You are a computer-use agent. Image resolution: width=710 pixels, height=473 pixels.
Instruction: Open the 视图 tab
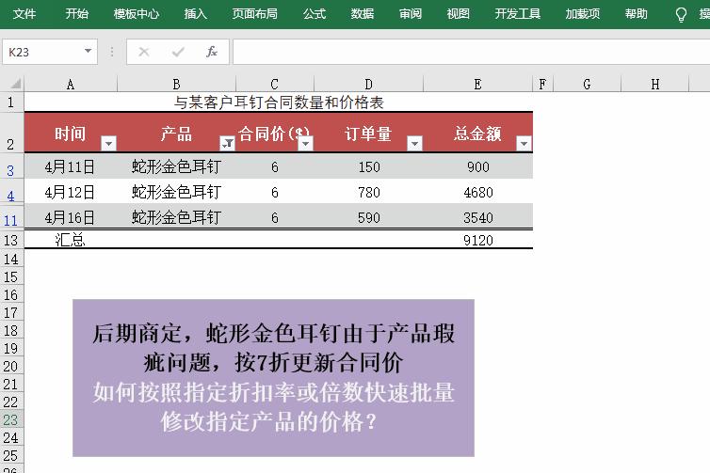click(459, 14)
